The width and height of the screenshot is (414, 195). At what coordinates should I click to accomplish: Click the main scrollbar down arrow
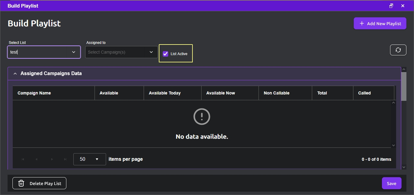[404, 167]
